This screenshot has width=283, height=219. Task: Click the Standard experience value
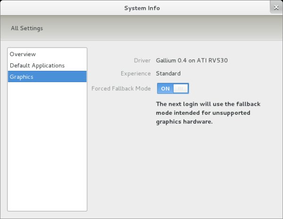coord(168,74)
